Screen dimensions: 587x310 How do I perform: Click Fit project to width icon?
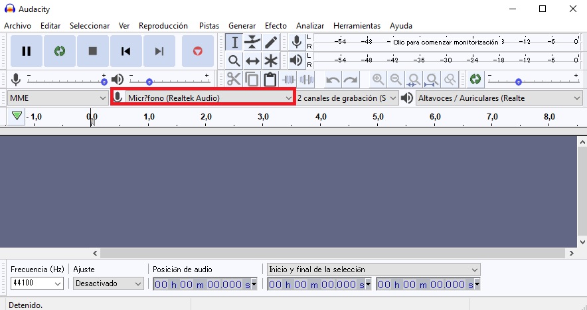(432, 80)
